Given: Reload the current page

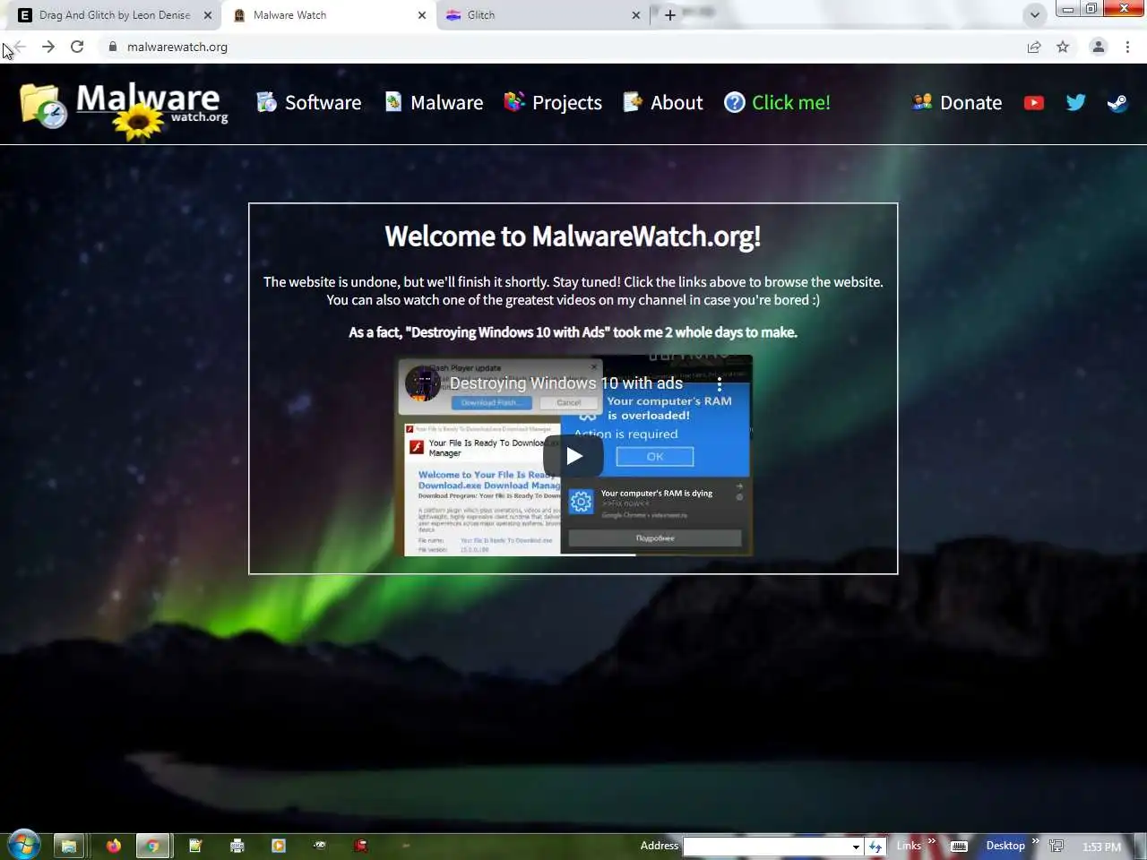Looking at the screenshot, I should point(77,47).
